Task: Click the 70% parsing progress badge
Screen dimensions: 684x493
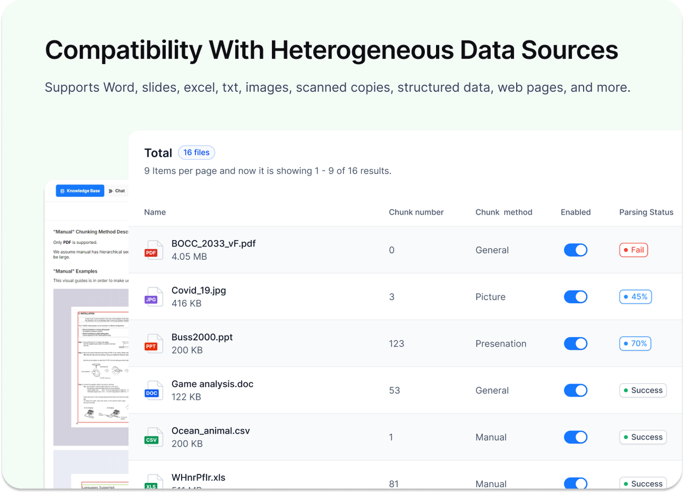Action: (x=635, y=344)
